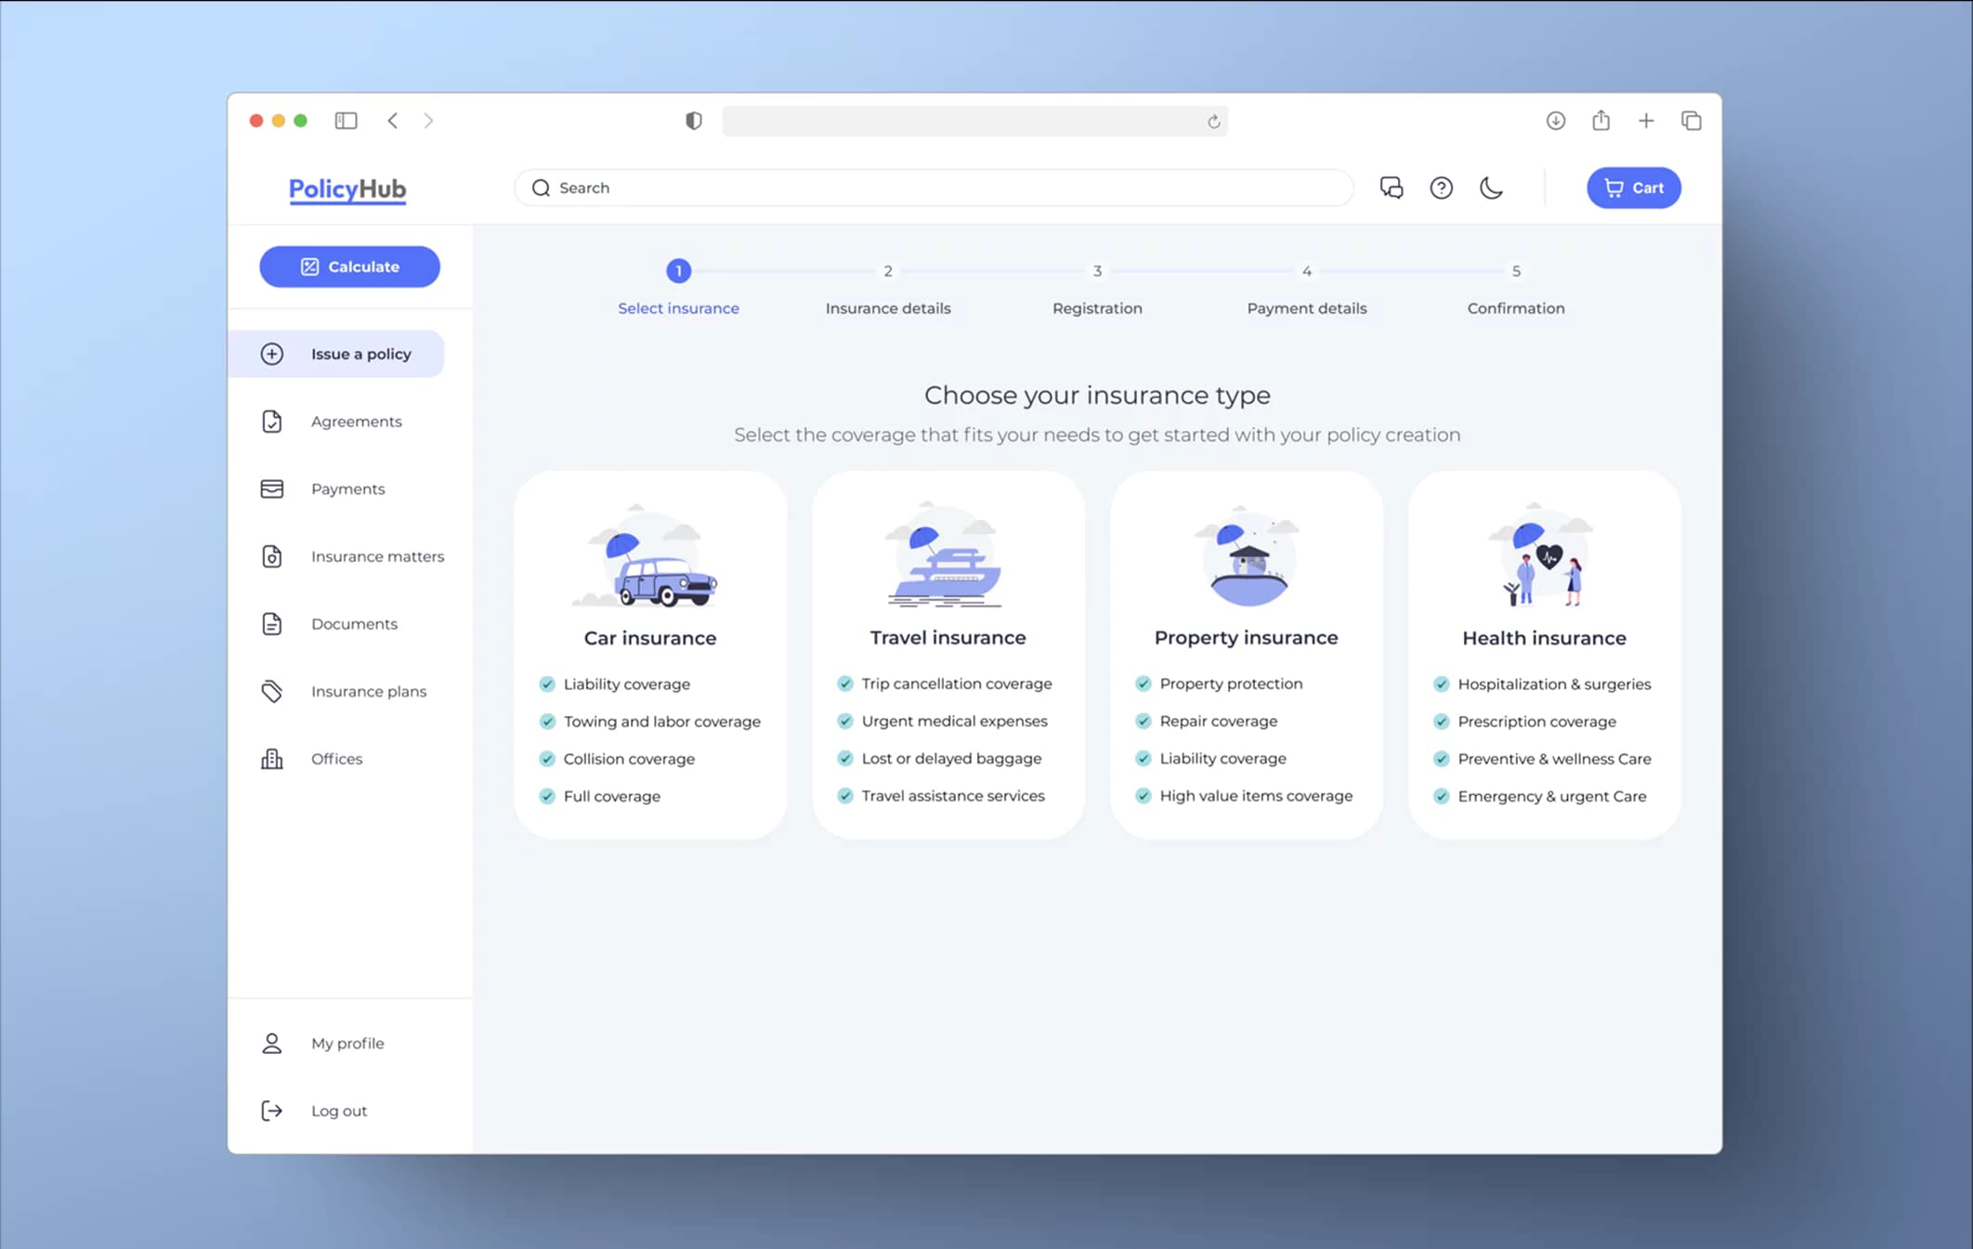The image size is (1973, 1249).
Task: Click the Car insurance title
Action: 650,638
